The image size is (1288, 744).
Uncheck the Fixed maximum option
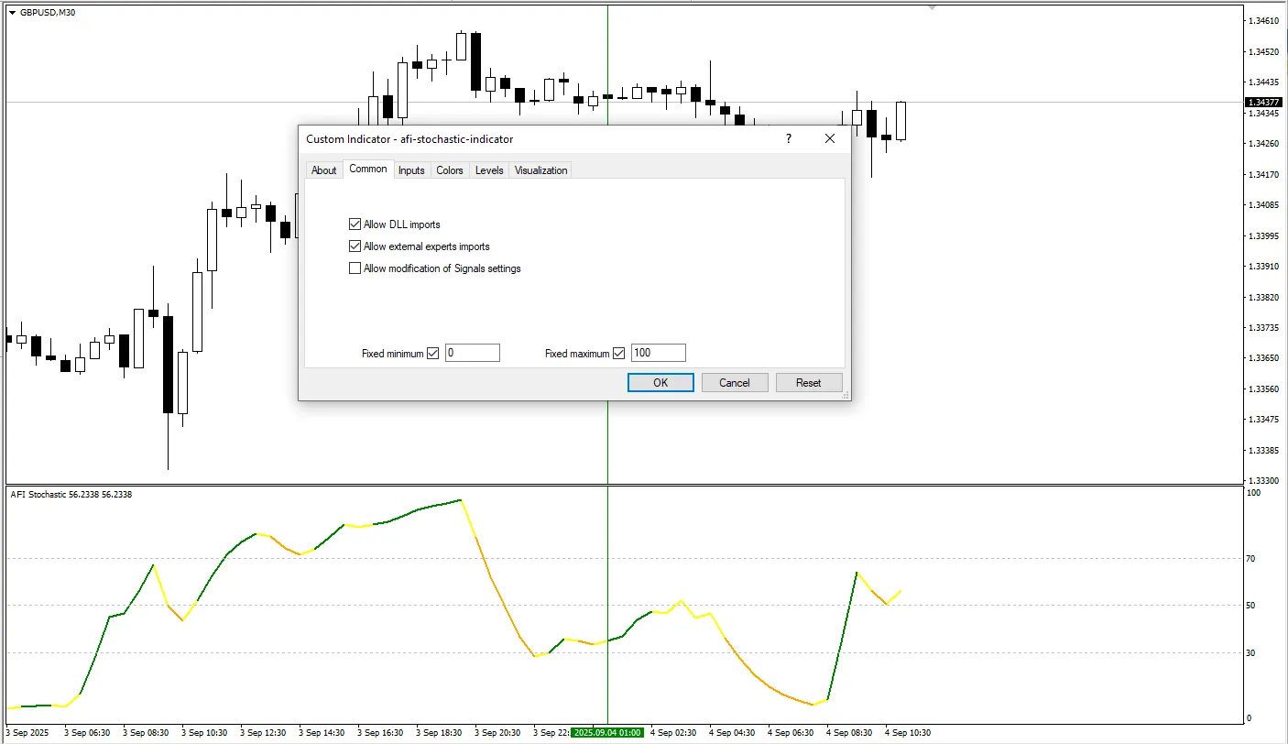point(619,352)
